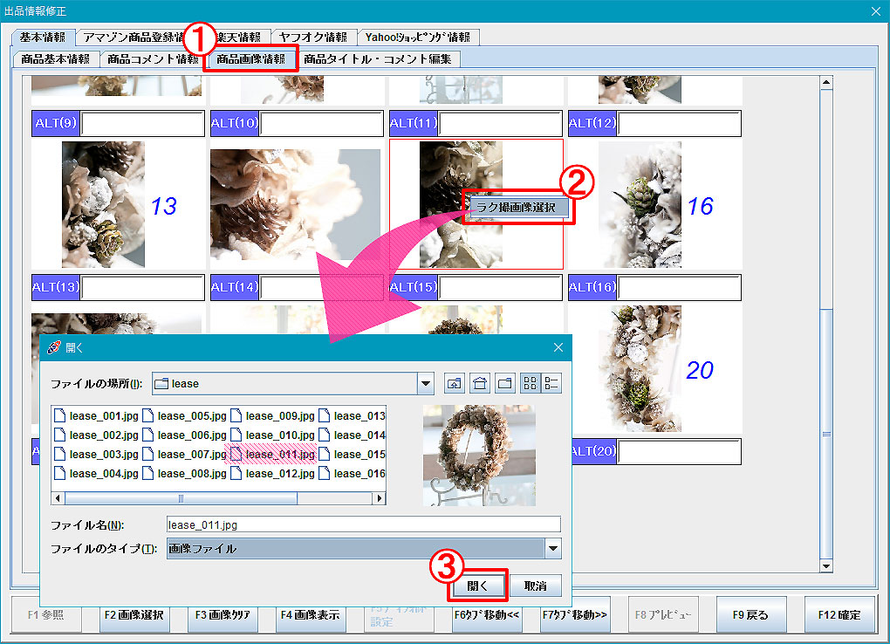Click F2 画像選択 button
890x644 pixels.
point(134,615)
